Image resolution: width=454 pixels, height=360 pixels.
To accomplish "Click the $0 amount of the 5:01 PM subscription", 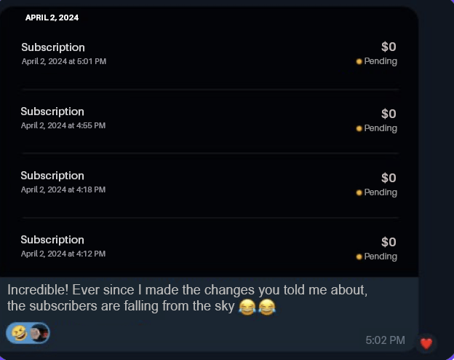I will tap(389, 47).
